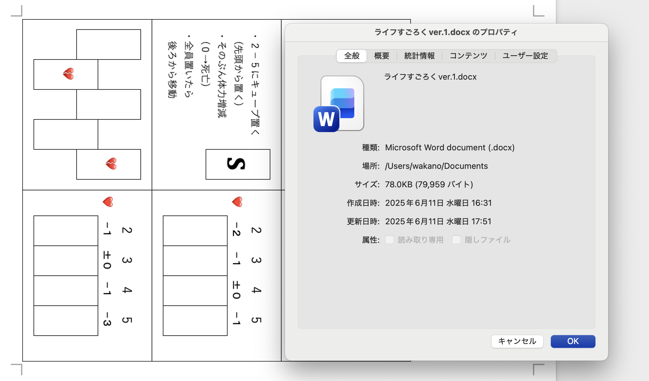Click broken heart icon in bottom-right box

coord(111,164)
